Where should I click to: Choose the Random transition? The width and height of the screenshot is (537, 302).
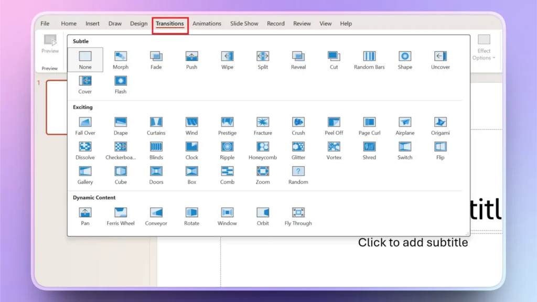tap(298, 175)
